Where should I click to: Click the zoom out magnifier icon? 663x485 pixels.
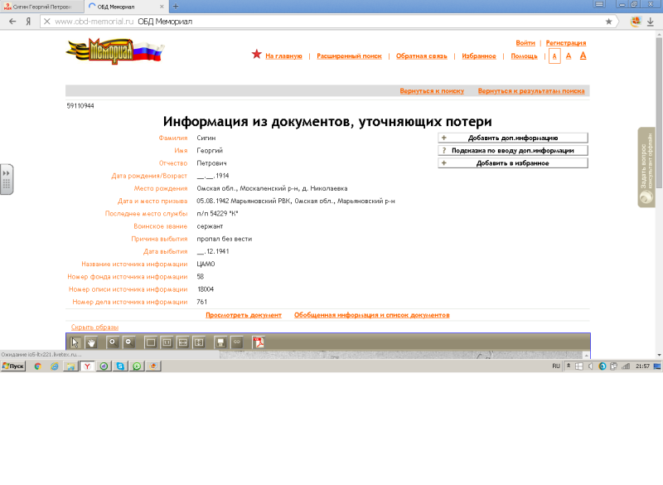point(129,342)
